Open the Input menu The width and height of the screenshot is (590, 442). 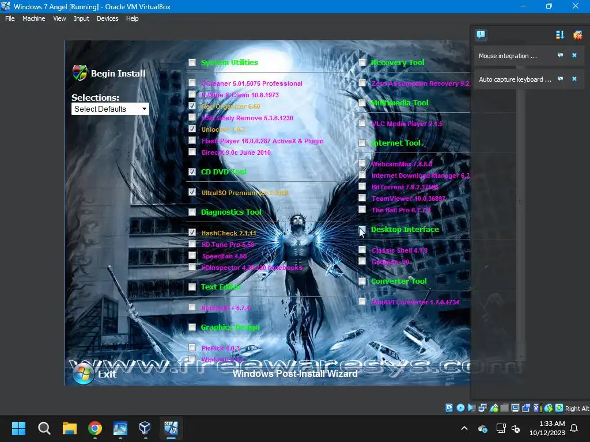pos(81,18)
